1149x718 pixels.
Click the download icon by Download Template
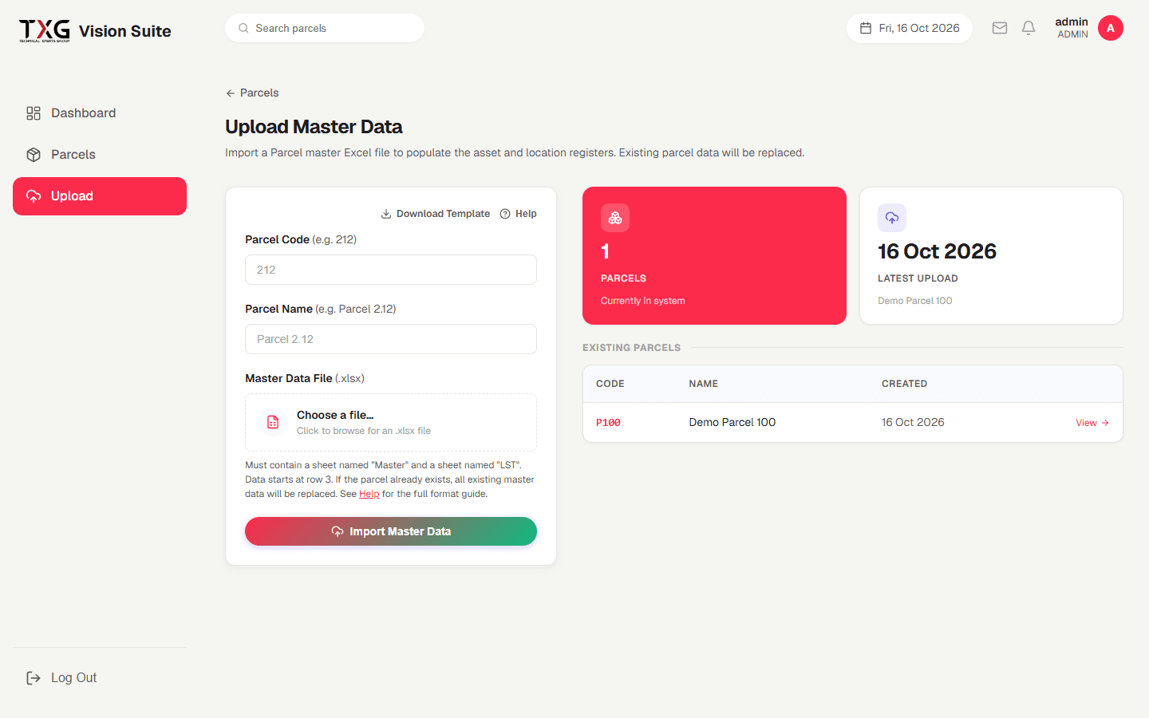pyautogui.click(x=386, y=214)
